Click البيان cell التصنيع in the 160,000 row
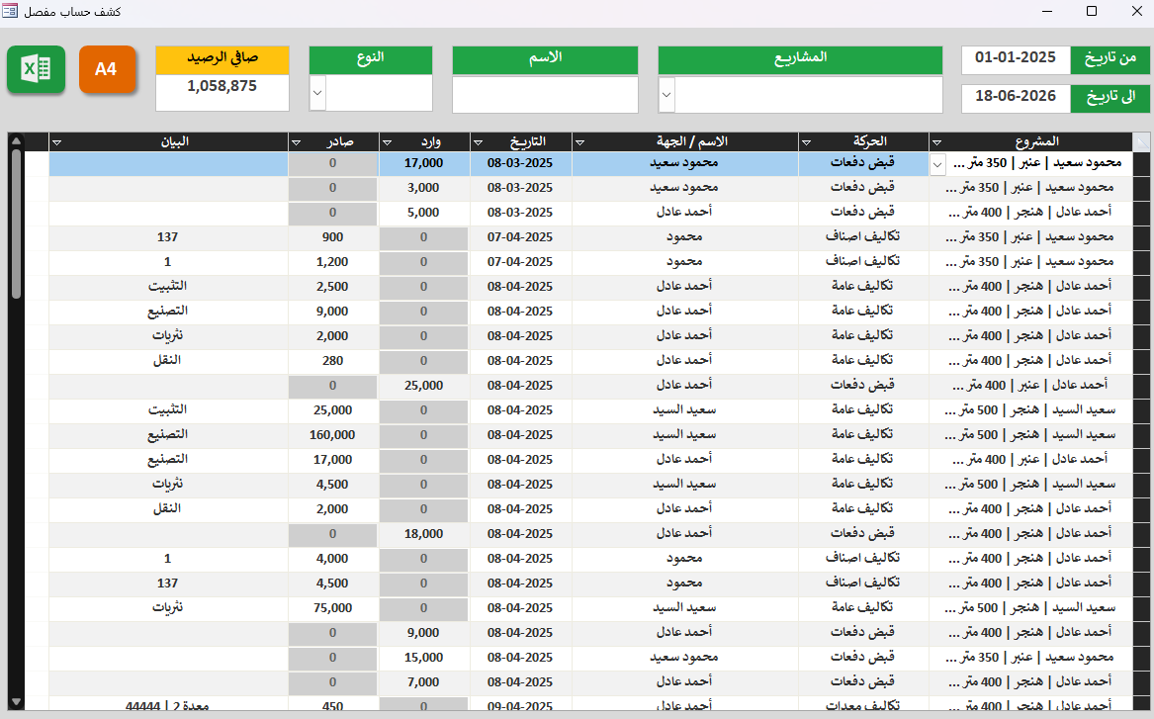 tap(168, 436)
